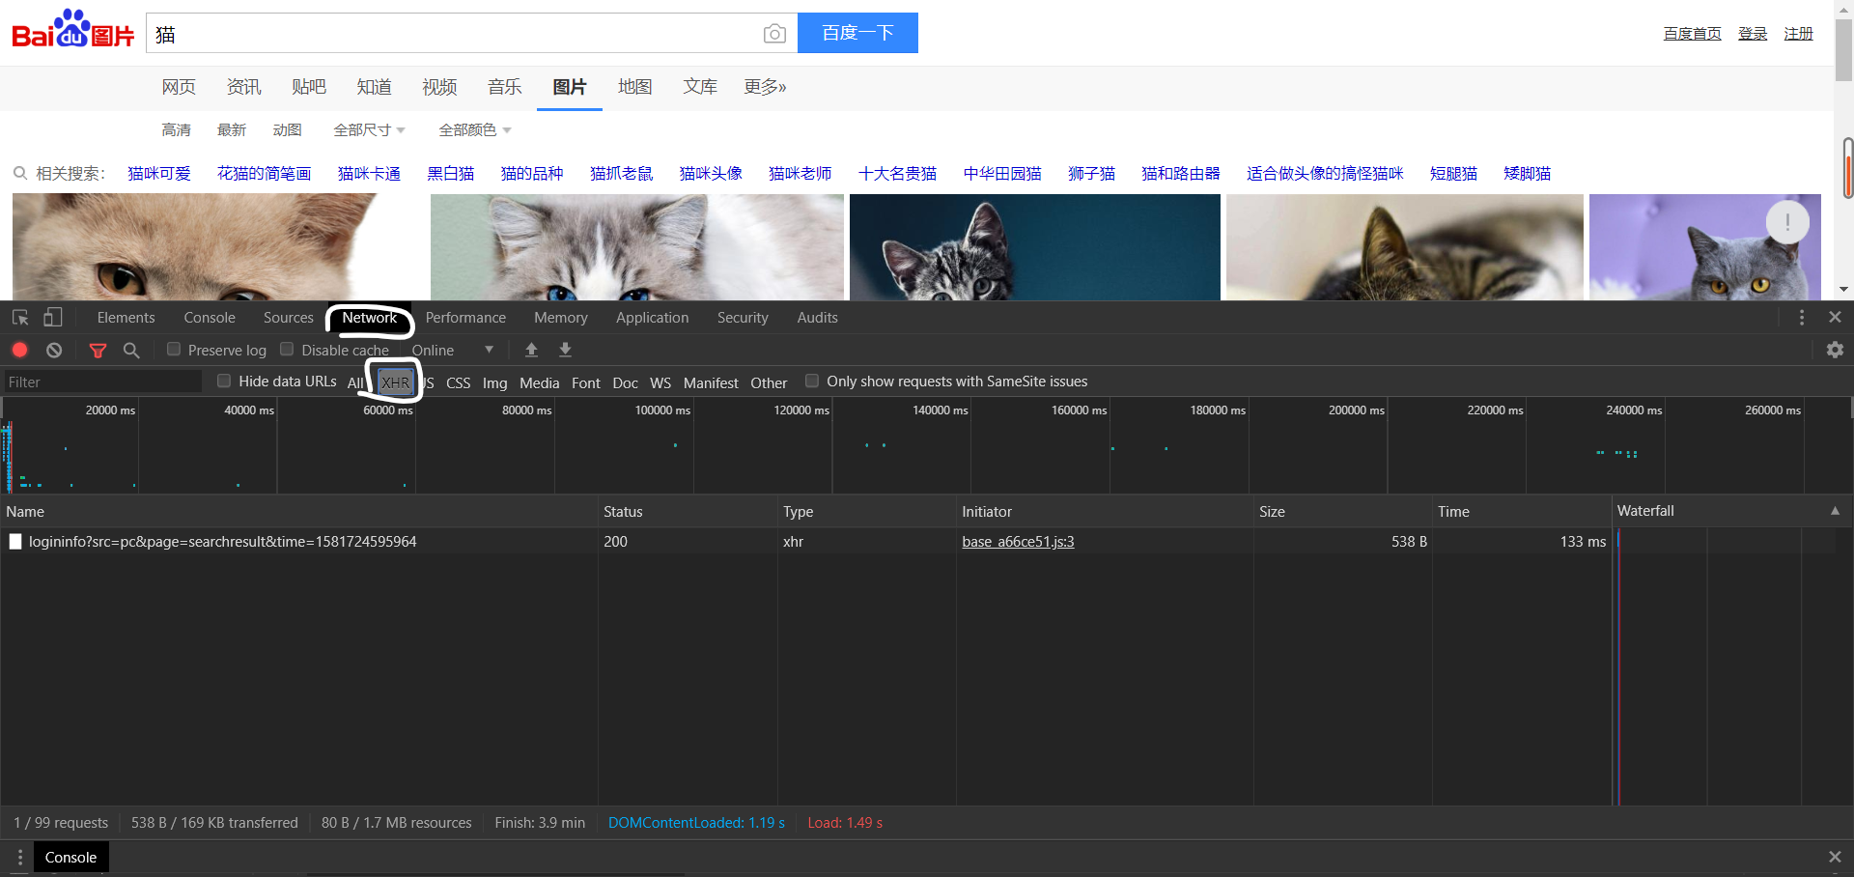The image size is (1854, 877).
Task: Filter requests by Font type
Action: (x=586, y=382)
